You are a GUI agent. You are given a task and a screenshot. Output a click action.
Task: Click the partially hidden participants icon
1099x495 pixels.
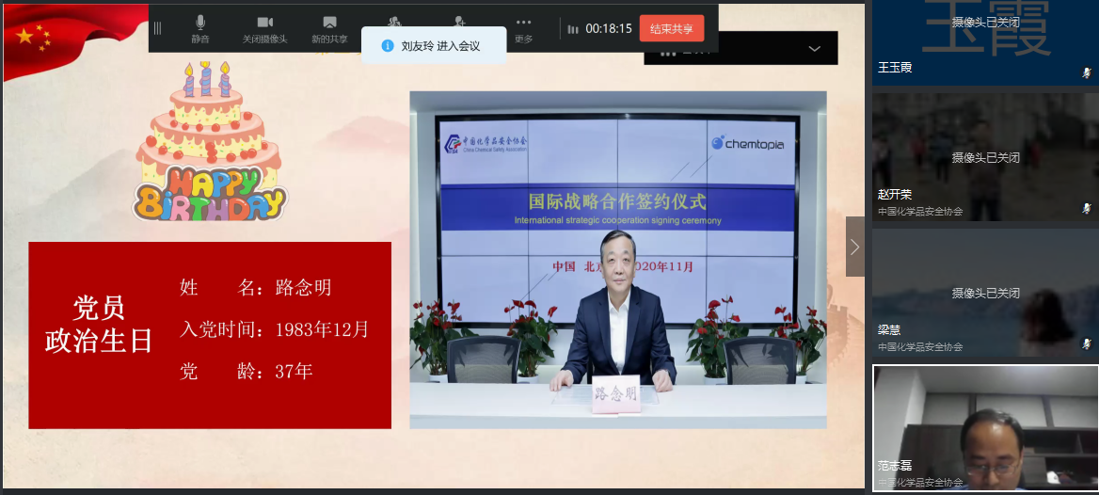394,21
